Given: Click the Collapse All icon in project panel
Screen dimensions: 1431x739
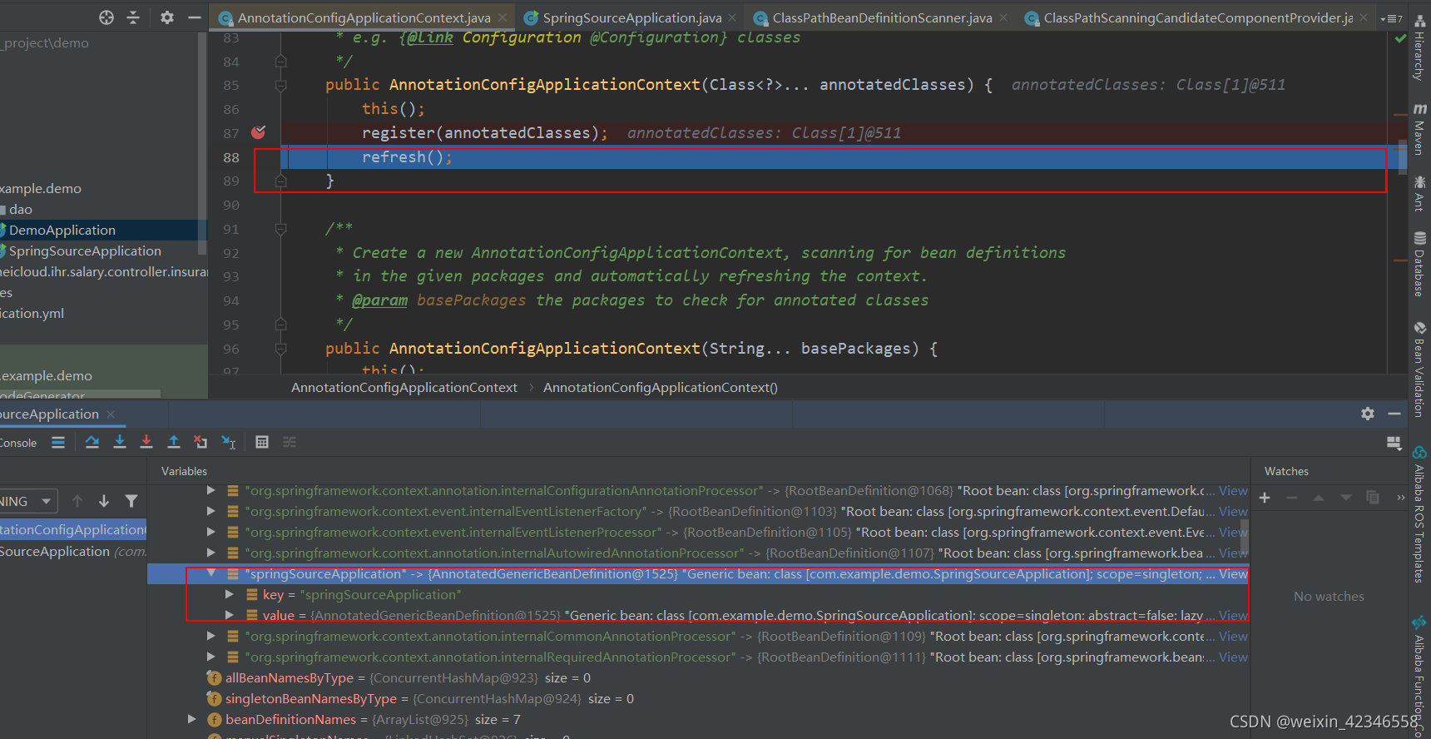Looking at the screenshot, I should coord(133,17).
